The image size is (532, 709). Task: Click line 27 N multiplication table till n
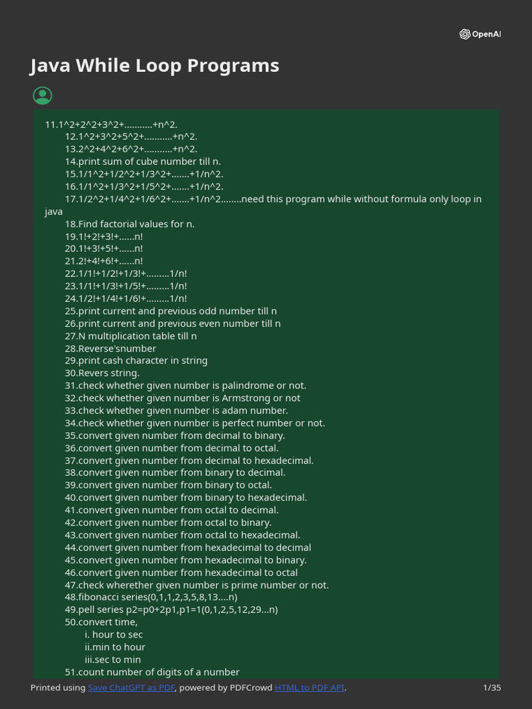tap(131, 336)
